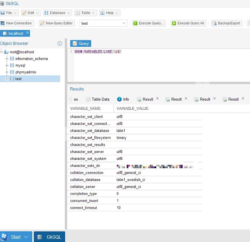Select the character_set_database row
The height and width of the screenshot is (242, 250).
click(x=135, y=131)
